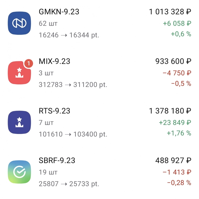Tap RTS position value 1 378 180 ₽
This screenshot has height=199, width=199.
[170, 111]
